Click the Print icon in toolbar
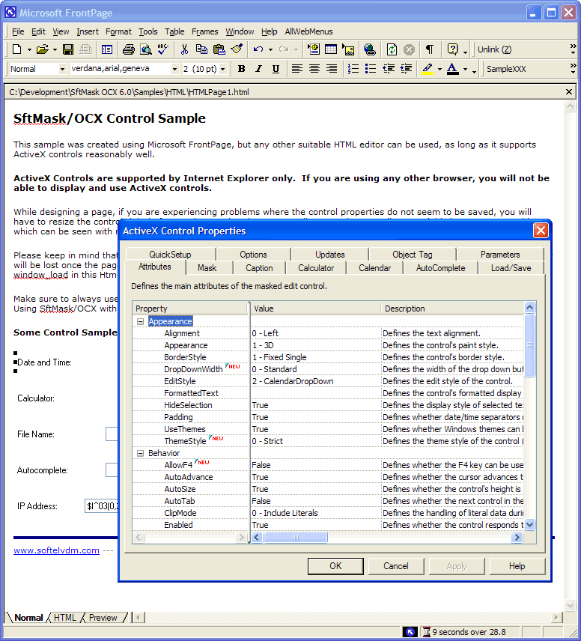The image size is (581, 641). [128, 49]
